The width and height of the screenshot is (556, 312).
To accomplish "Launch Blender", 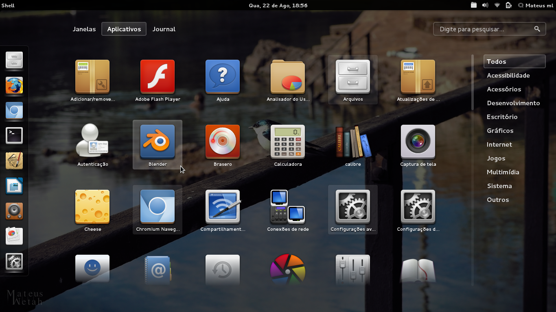I will (158, 145).
